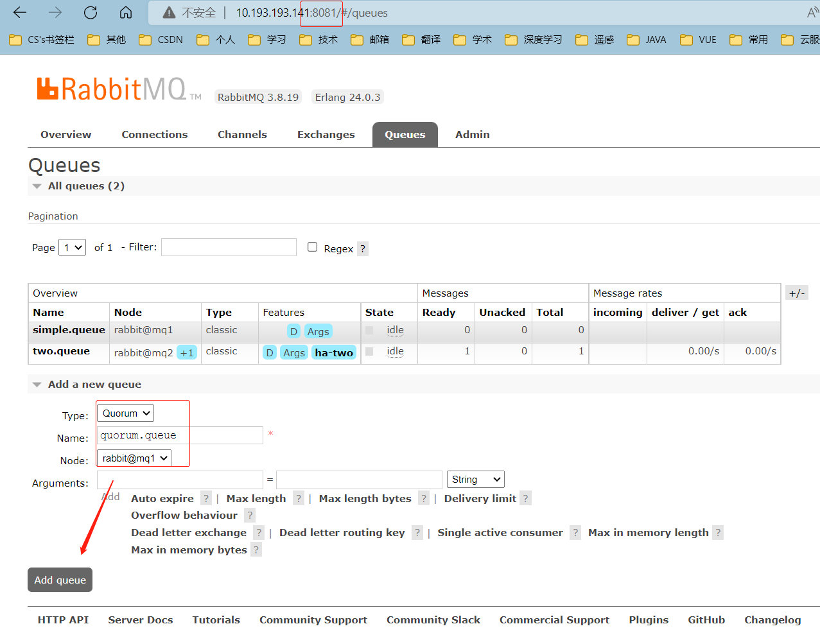The height and width of the screenshot is (633, 820).
Task: Open the 遥感 bookmark folder
Action: 595,40
